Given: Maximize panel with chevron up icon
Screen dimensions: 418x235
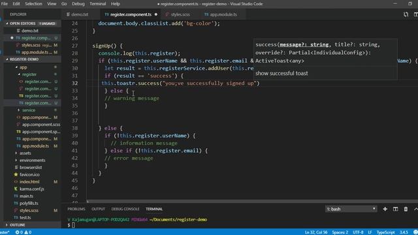Looking at the screenshot, I should [x=415, y=209].
